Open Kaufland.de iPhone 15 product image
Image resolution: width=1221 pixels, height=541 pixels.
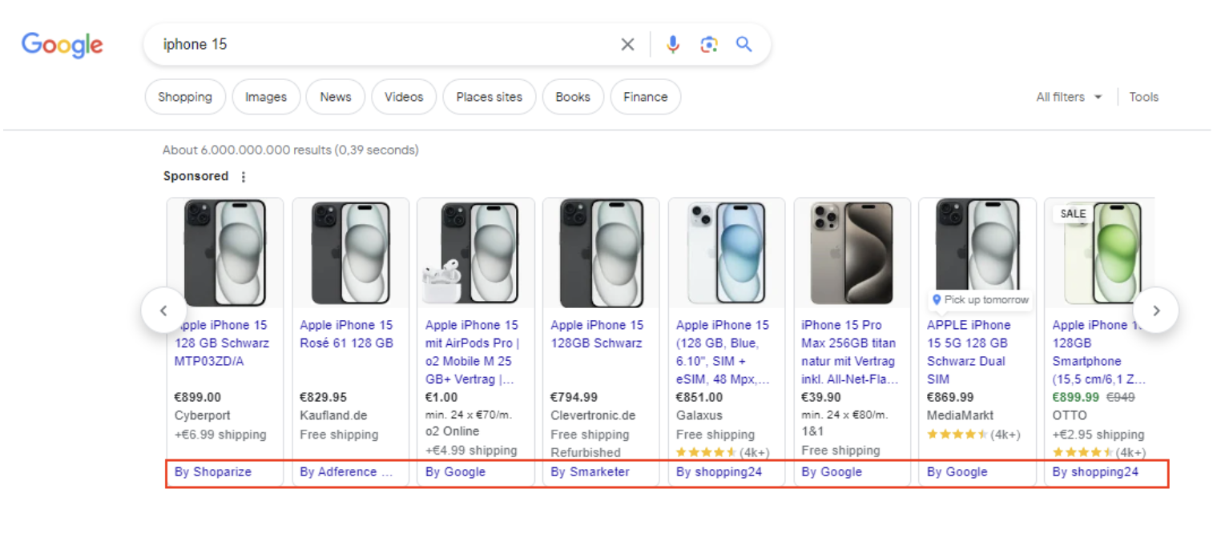point(351,253)
